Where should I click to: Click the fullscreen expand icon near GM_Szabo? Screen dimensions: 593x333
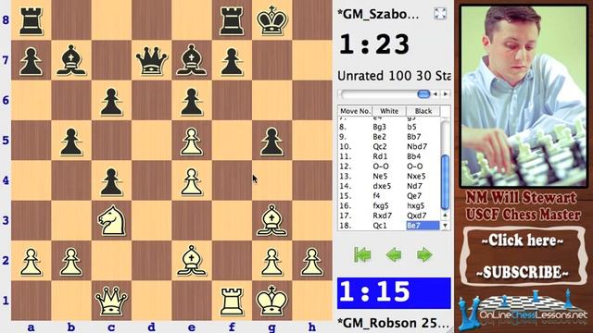pyautogui.click(x=440, y=14)
